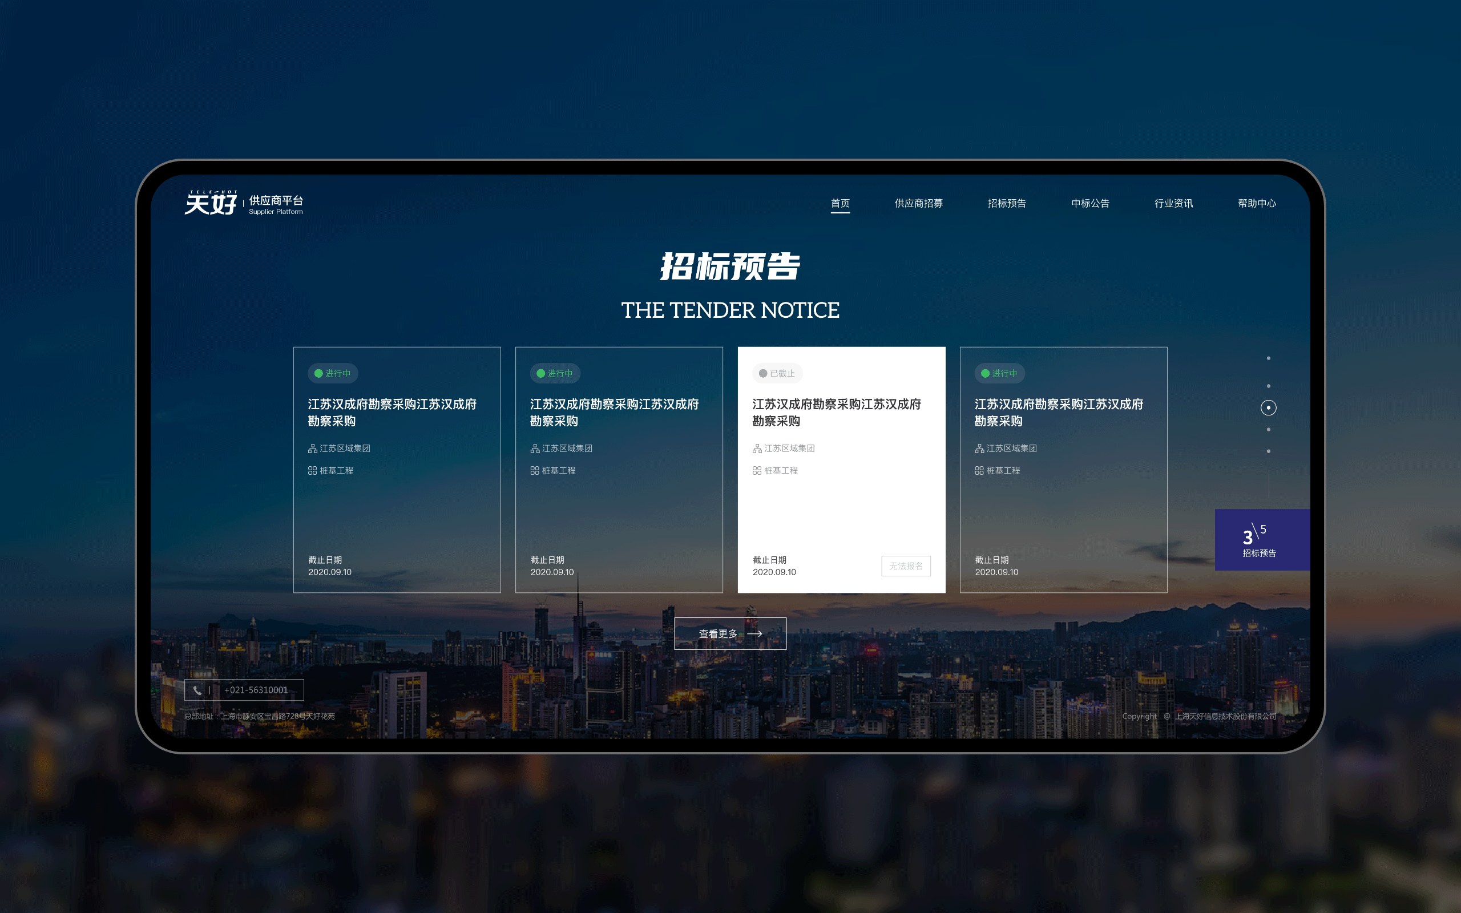1461x913 pixels.
Task: Click organization icon on second card
Action: point(534,449)
